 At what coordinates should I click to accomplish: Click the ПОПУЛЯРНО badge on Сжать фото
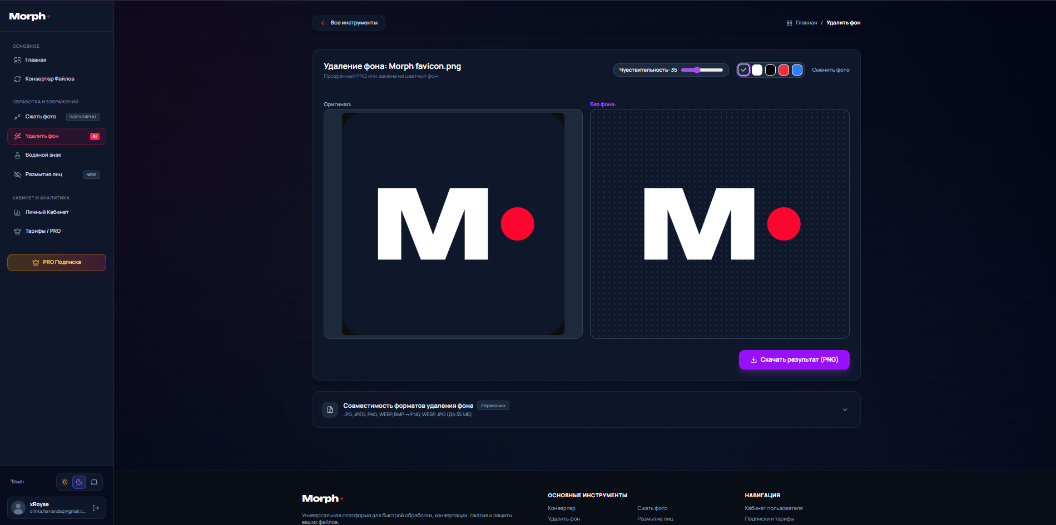(x=83, y=117)
